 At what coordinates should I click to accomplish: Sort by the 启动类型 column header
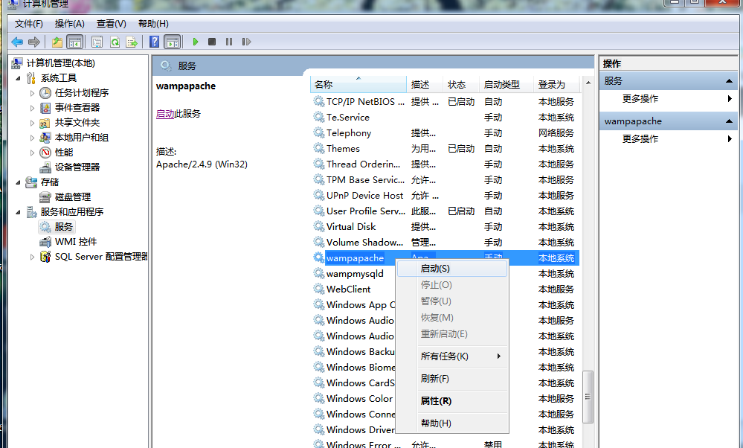pos(506,84)
